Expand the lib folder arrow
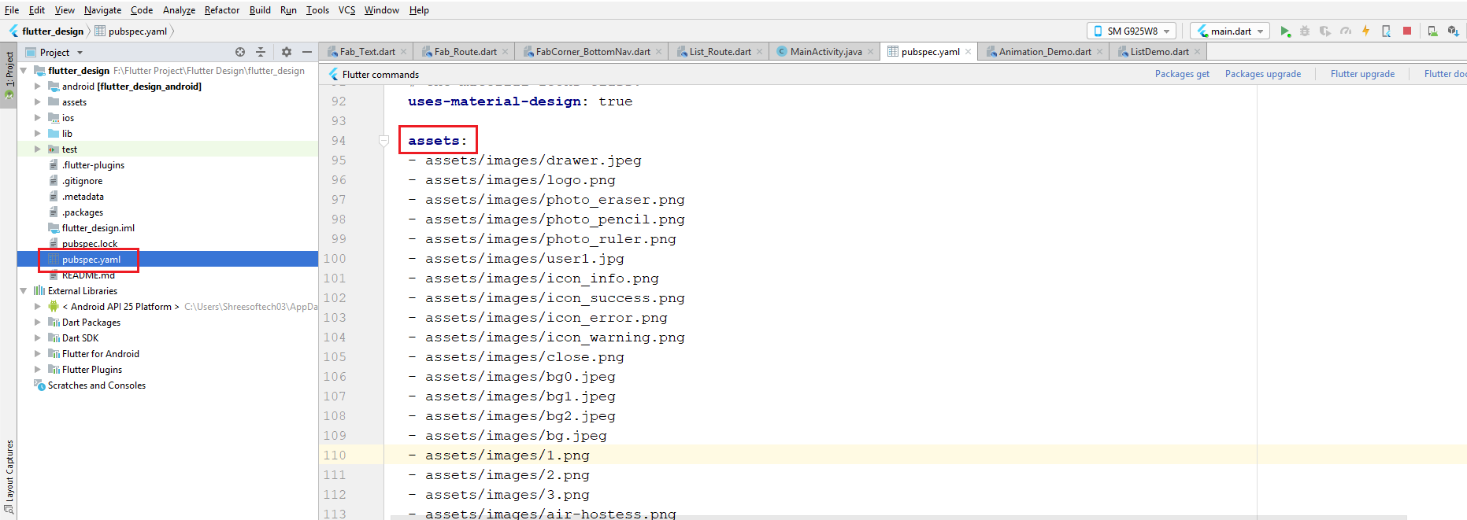Viewport: 1467px width, 520px height. pos(37,134)
